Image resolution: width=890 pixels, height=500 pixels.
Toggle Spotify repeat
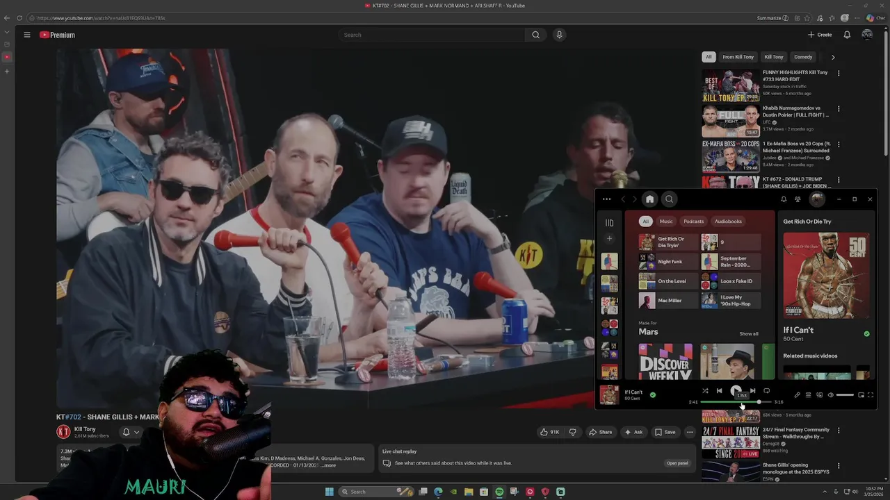coord(766,391)
